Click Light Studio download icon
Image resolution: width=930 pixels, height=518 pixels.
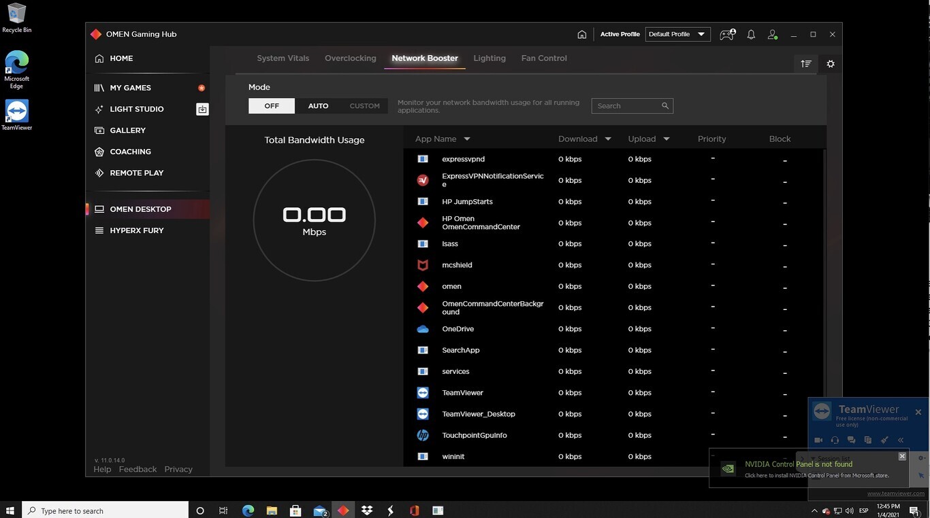tap(202, 109)
